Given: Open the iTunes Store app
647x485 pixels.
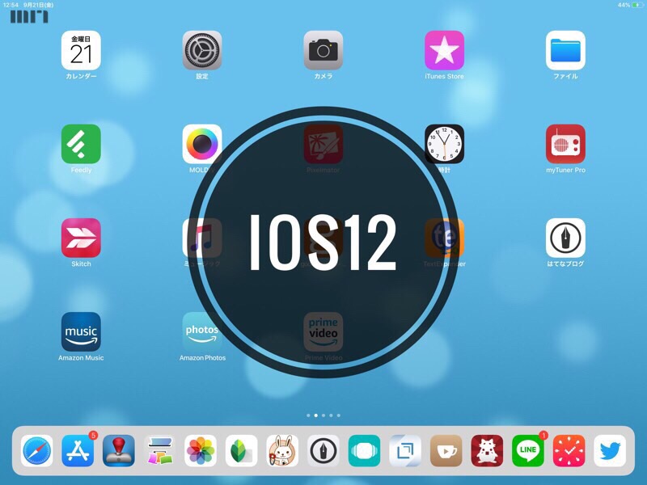Looking at the screenshot, I should 444,50.
